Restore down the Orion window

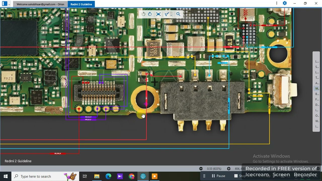click(x=305, y=3)
